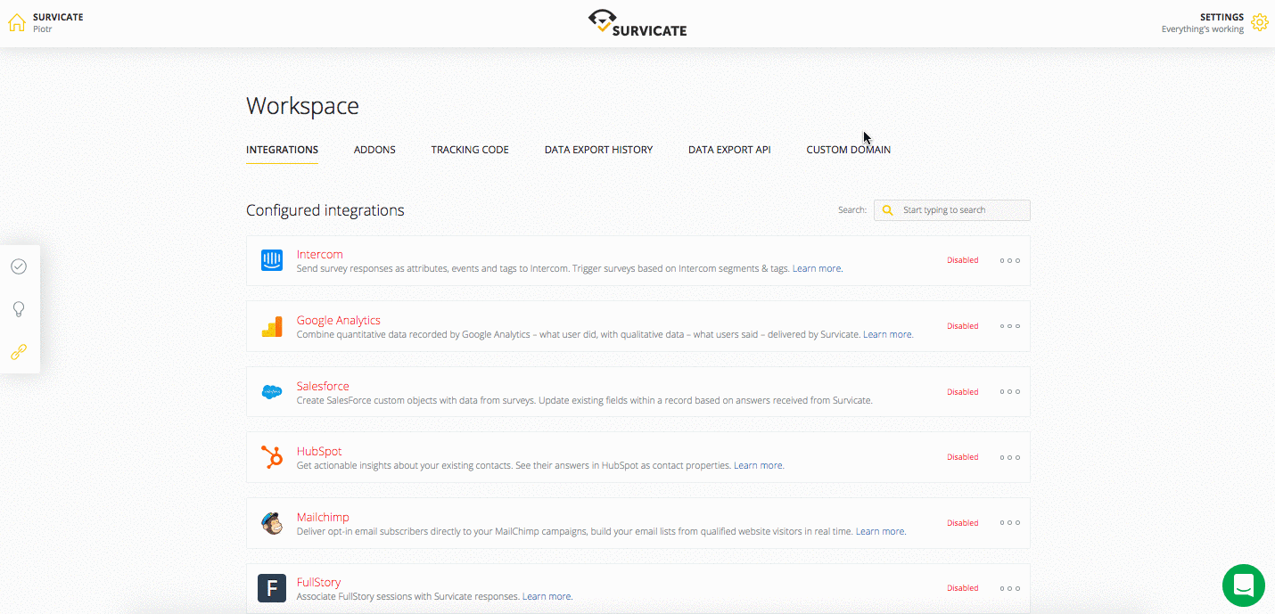Click the magnifier icon in search box

click(887, 210)
